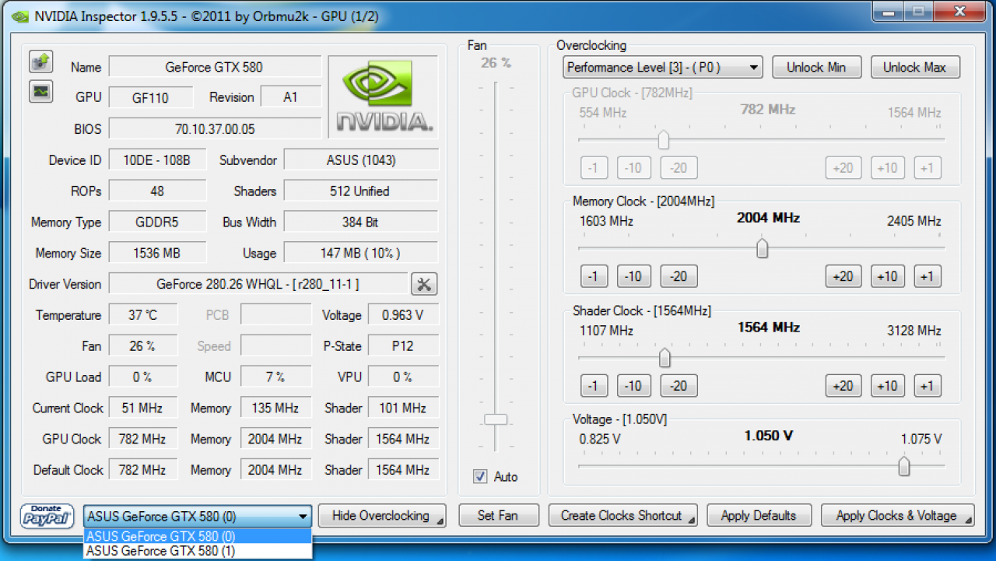Toggle the Auto fan checkbox
The image size is (996, 561).
[480, 476]
